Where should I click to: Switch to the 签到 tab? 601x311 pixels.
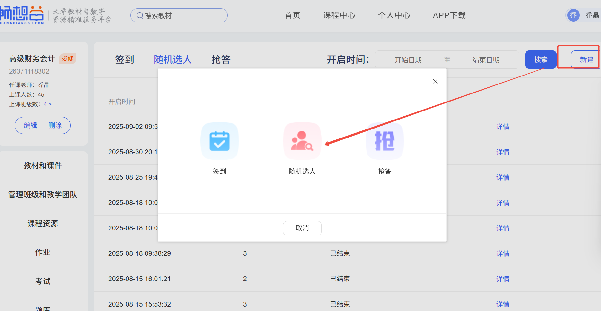click(124, 59)
